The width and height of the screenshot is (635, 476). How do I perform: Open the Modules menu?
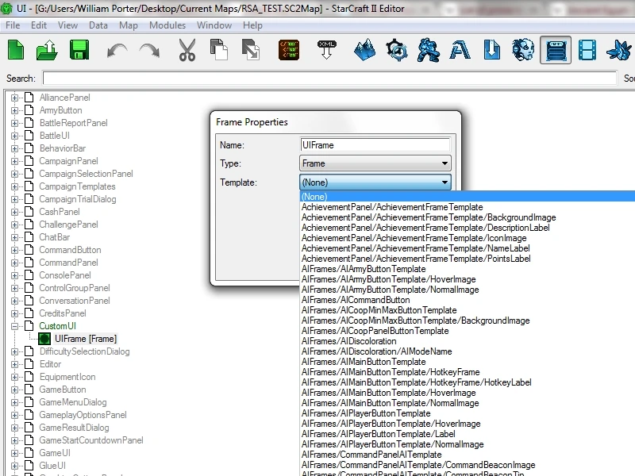[x=167, y=25]
